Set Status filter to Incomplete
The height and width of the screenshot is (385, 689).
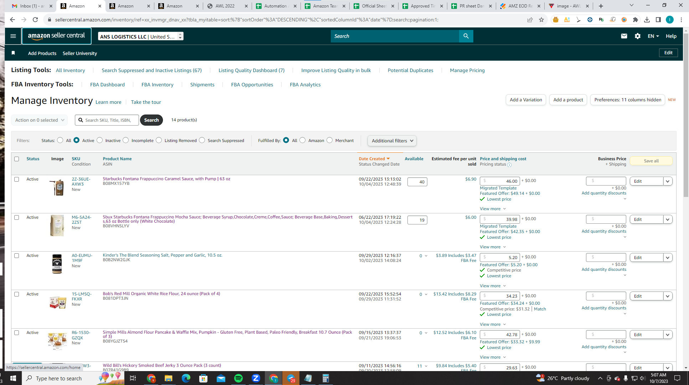point(126,140)
